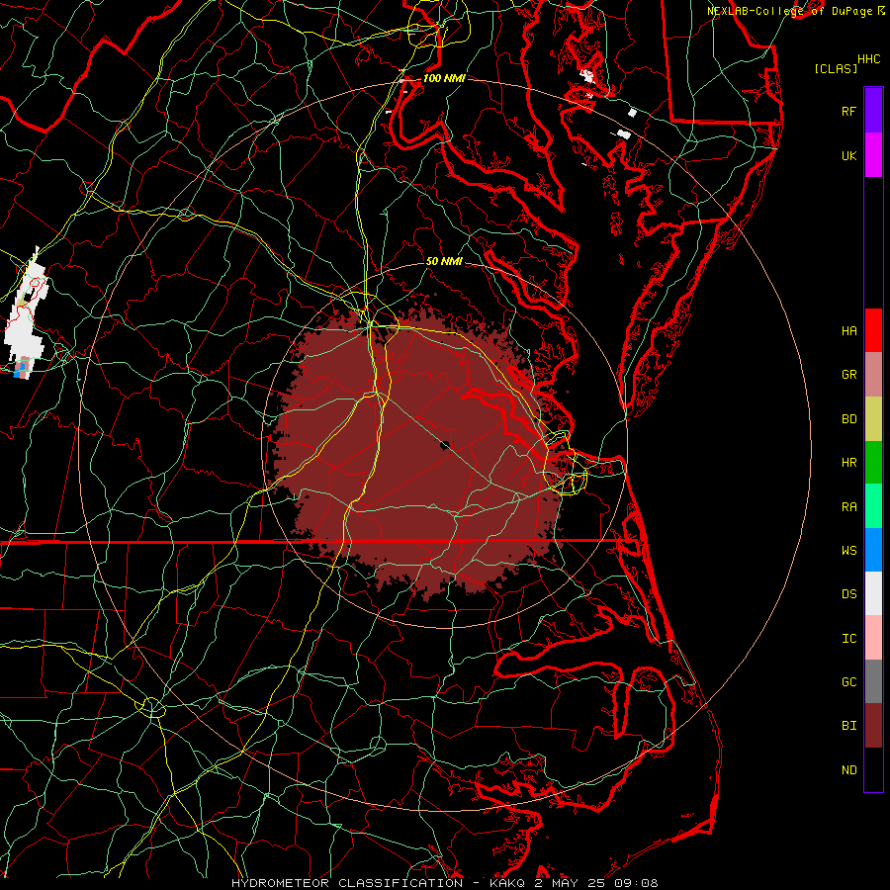The width and height of the screenshot is (890, 890).
Task: Click the GC gray legend swatch
Action: (873, 681)
